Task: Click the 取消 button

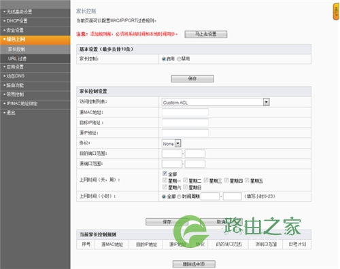Action: (221, 221)
